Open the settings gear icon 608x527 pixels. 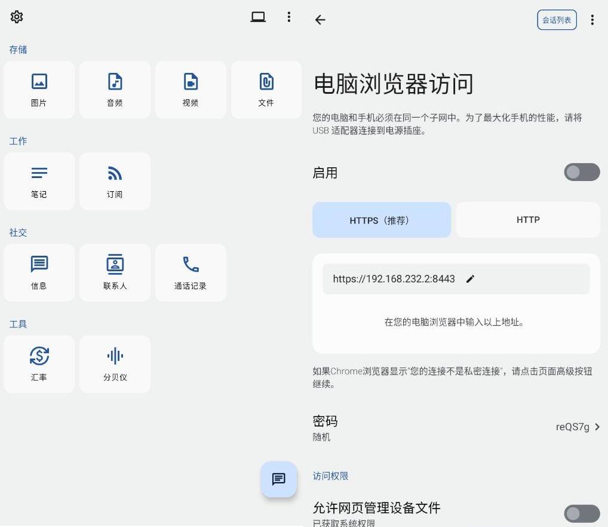click(x=16, y=17)
